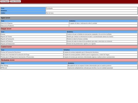138x103 pixels.
Task: Click definition 'Extracto de todos los datos de los productos'
Action: click(102, 41)
